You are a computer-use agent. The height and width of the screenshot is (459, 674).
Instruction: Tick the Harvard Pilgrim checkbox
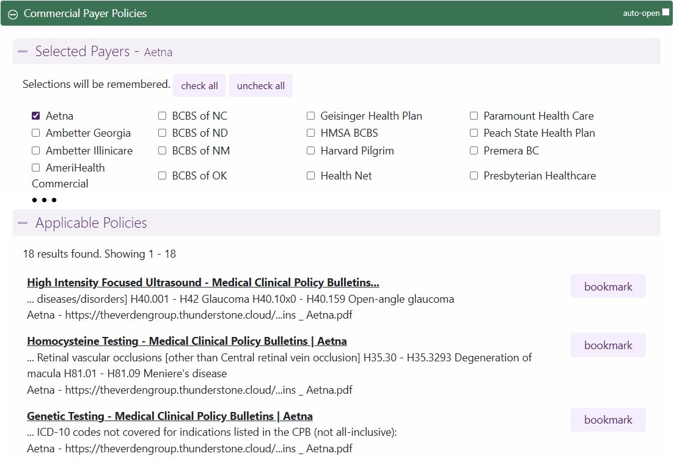click(x=310, y=150)
